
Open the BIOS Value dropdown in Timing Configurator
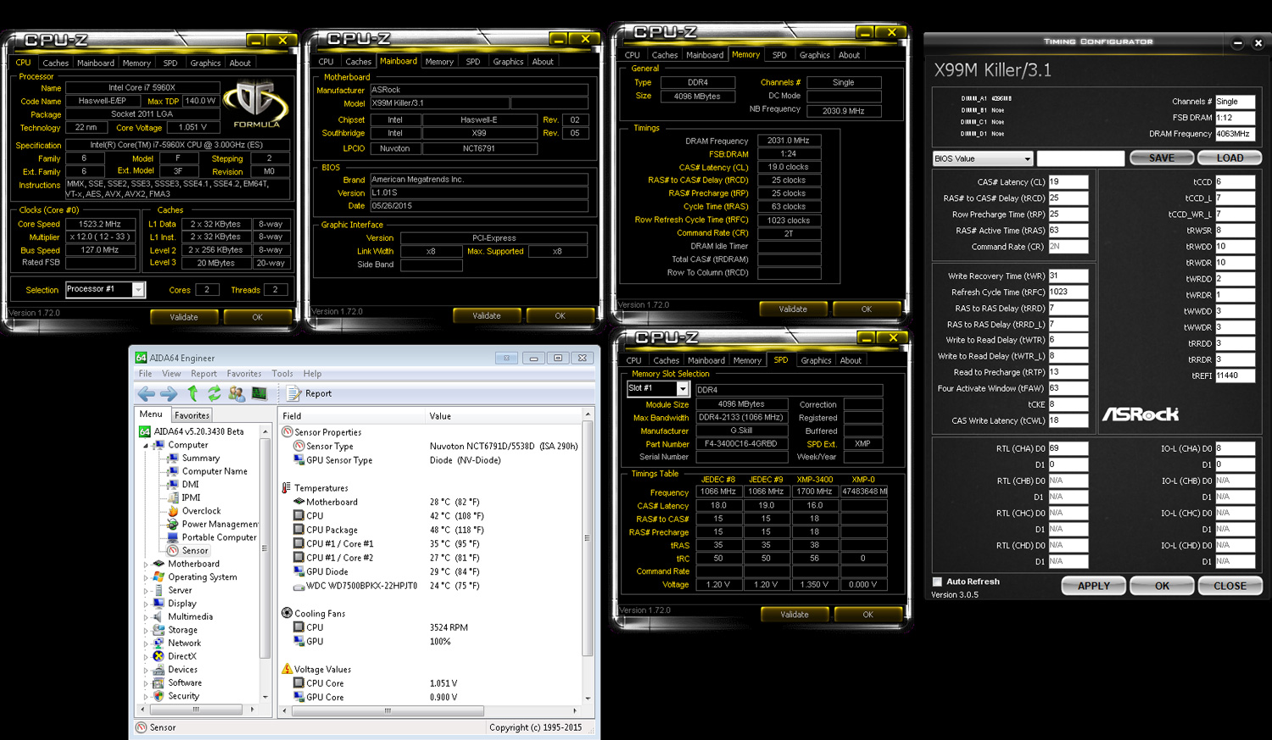pyautogui.click(x=1027, y=159)
